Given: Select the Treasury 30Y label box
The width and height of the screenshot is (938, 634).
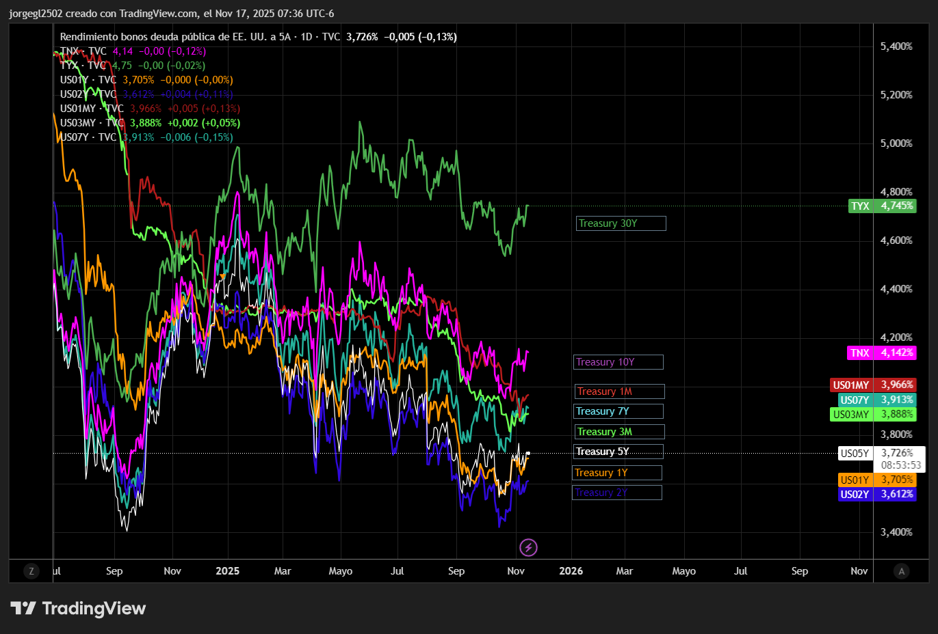Looking at the screenshot, I should [621, 223].
